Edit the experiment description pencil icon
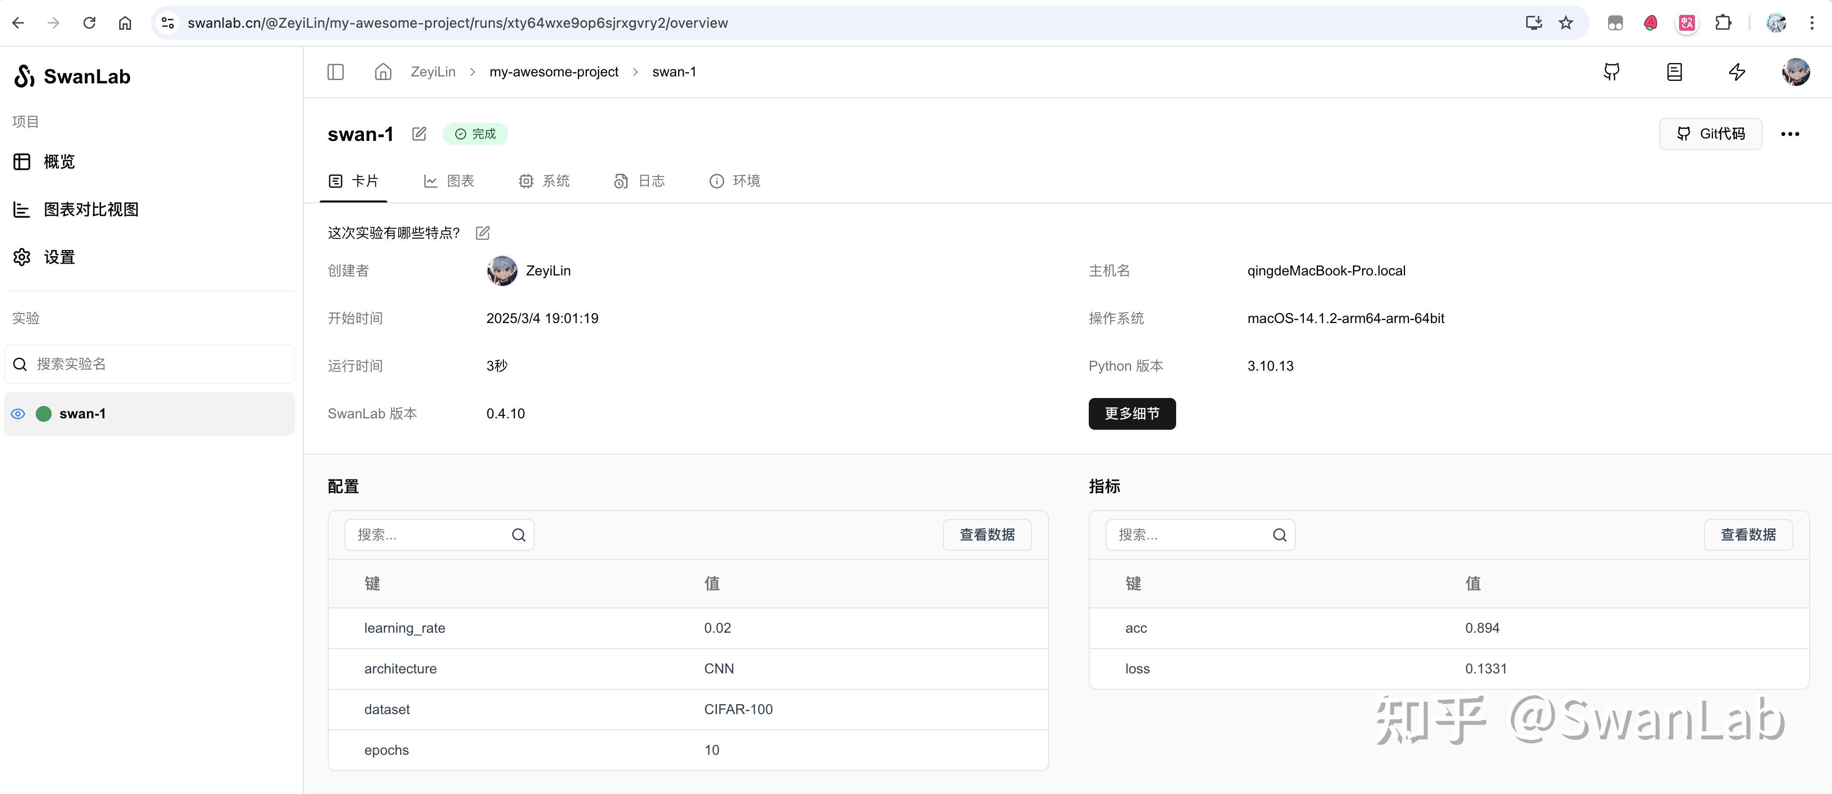This screenshot has height=794, width=1832. (482, 232)
